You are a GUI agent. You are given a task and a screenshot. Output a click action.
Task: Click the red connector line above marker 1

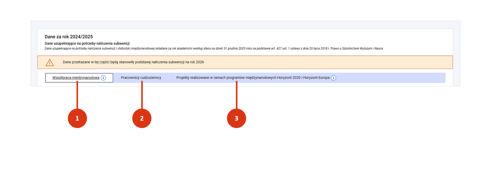click(77, 96)
